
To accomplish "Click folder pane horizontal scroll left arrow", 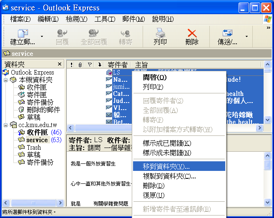I will pyautogui.click(x=5, y=203).
